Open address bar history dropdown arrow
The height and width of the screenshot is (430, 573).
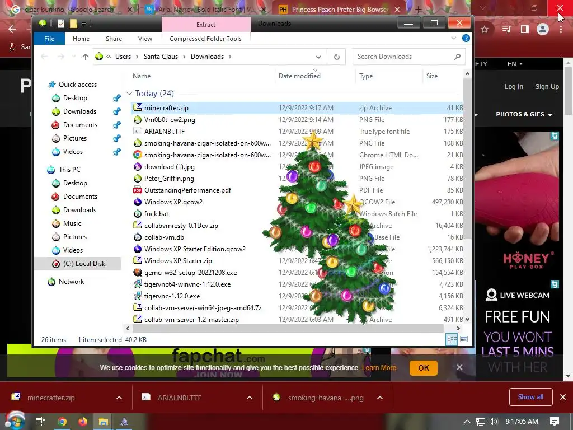tap(318, 57)
